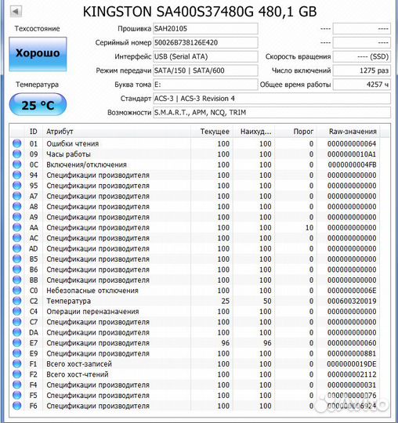
Task: Click the status orb for row E7
Action: click(x=17, y=342)
